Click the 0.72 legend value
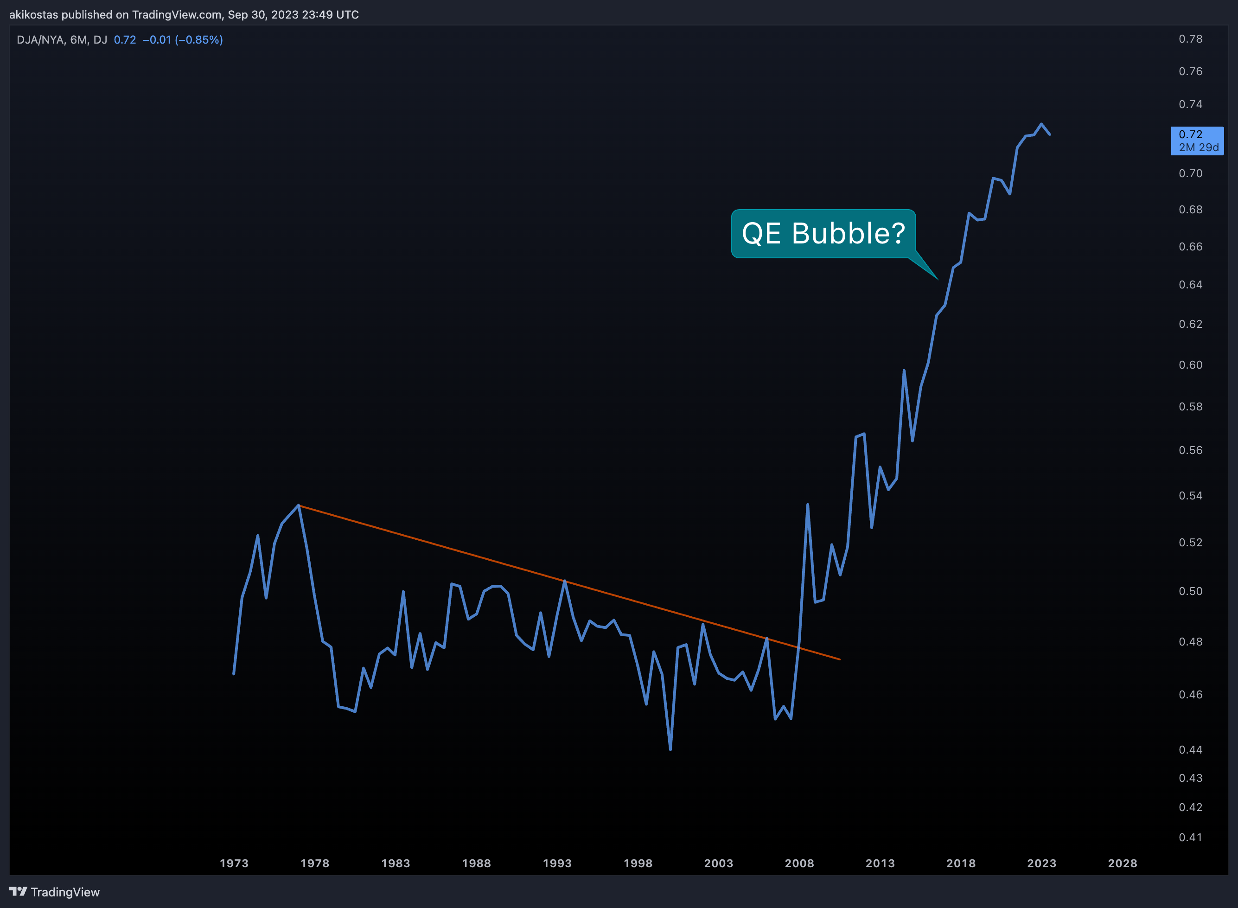 (x=125, y=39)
